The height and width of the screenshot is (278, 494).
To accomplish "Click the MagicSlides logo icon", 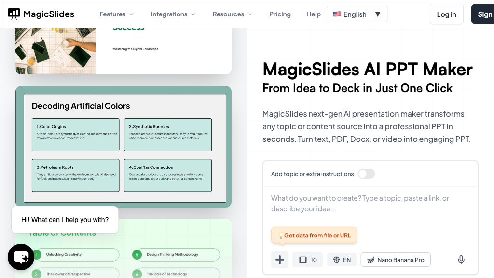I will point(14,14).
